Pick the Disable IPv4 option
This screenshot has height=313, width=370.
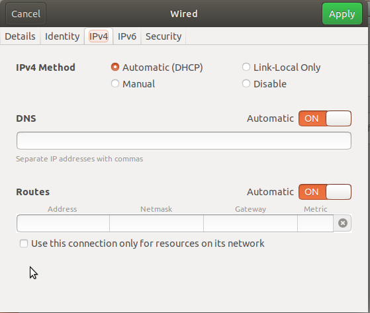point(246,83)
